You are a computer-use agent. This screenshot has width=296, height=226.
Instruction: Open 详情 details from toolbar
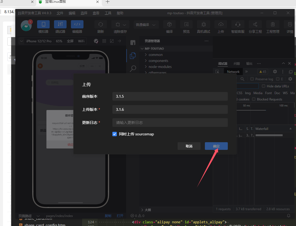(290, 24)
